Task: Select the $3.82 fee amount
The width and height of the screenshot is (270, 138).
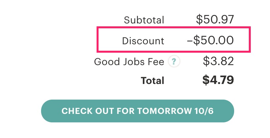Action: (218, 61)
